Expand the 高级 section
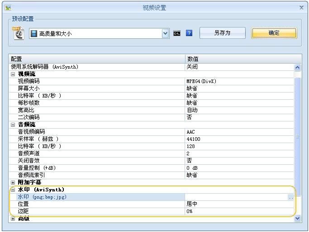Screen dimensions: 309x232 tap(13, 218)
